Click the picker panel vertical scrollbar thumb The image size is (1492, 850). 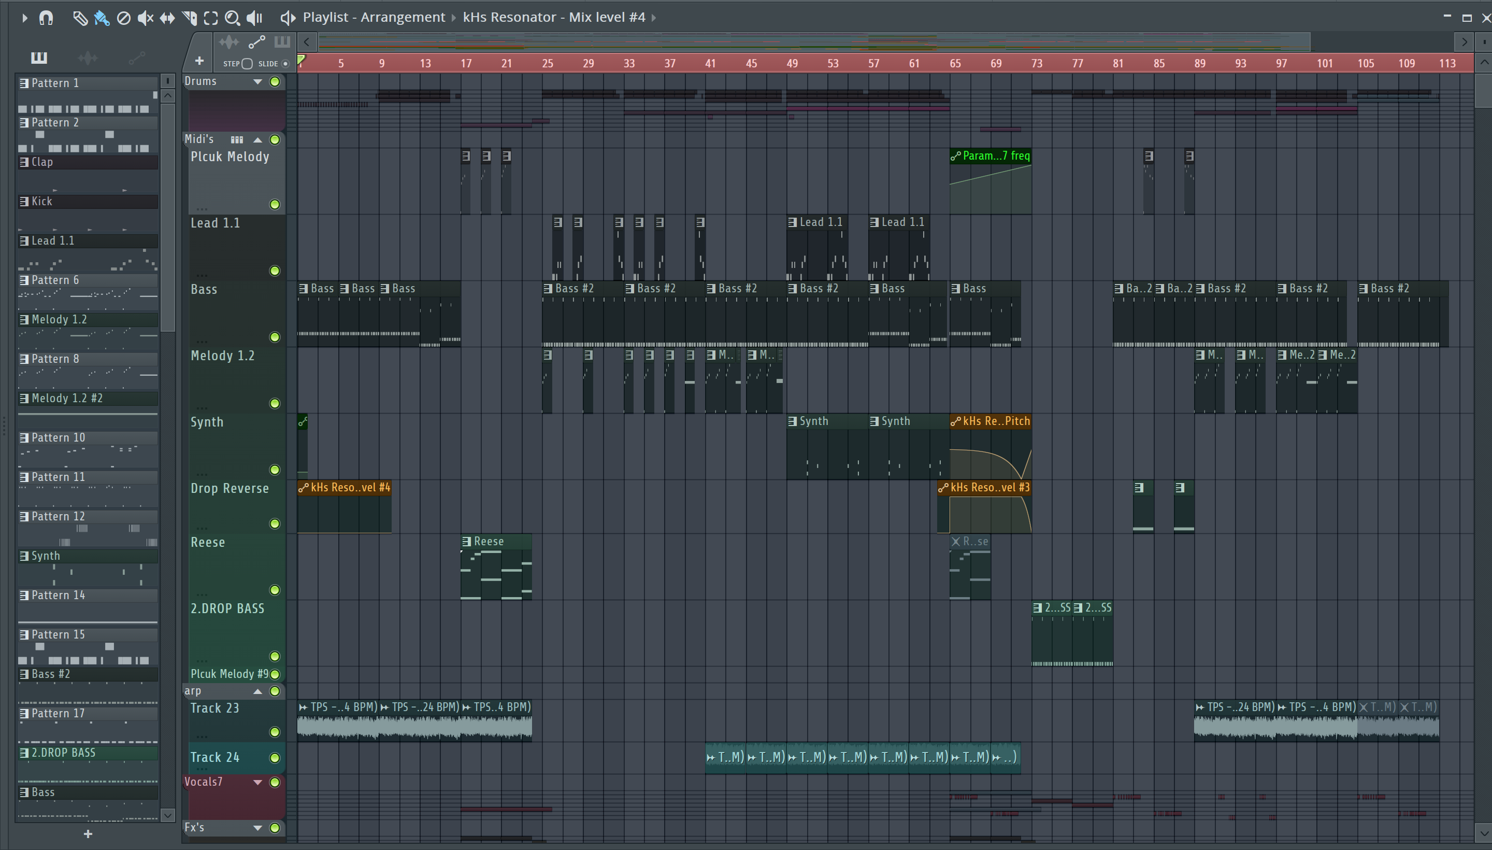[x=168, y=217]
